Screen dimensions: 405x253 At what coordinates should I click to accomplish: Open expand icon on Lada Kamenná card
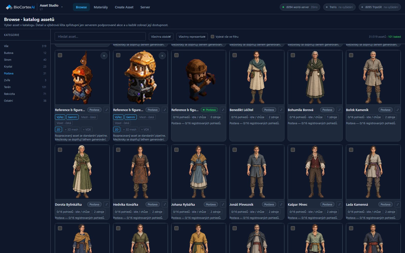coord(398,204)
